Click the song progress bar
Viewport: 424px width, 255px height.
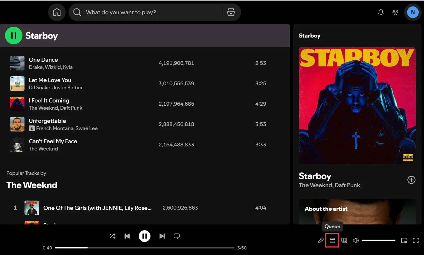click(x=145, y=248)
